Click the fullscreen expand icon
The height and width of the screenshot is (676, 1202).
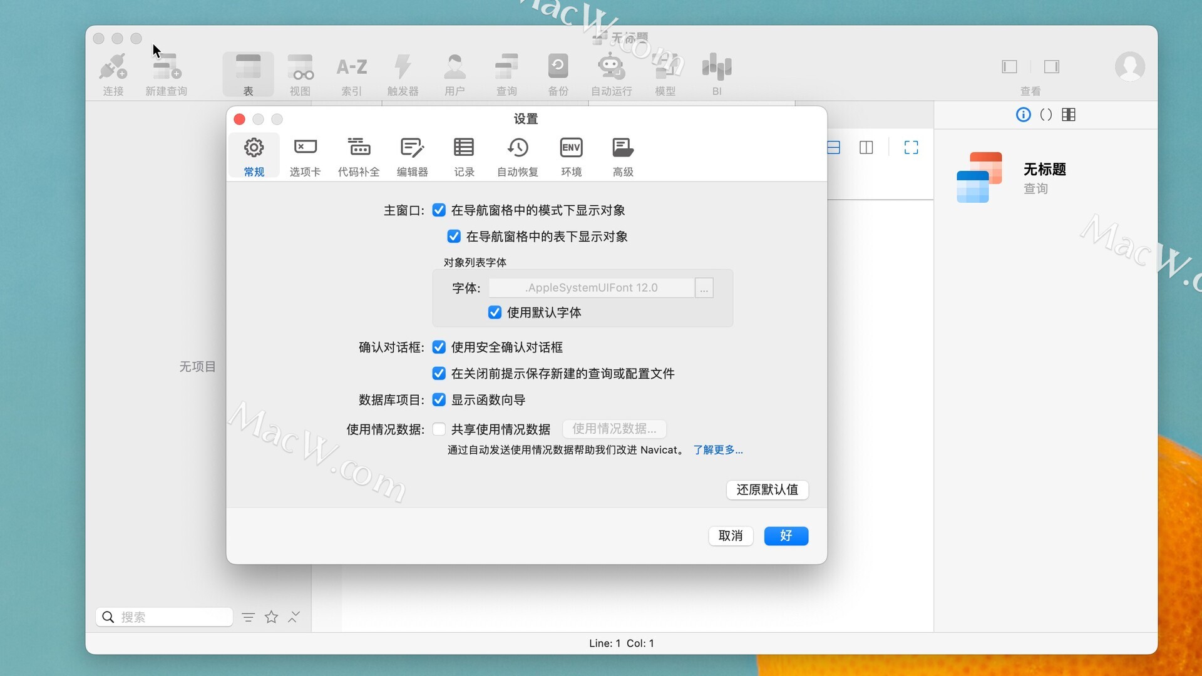click(911, 147)
